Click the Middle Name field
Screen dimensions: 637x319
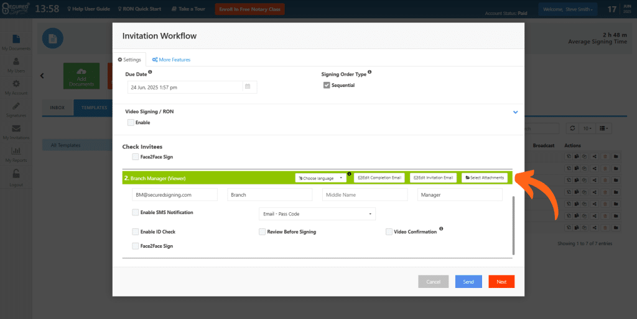click(365, 194)
